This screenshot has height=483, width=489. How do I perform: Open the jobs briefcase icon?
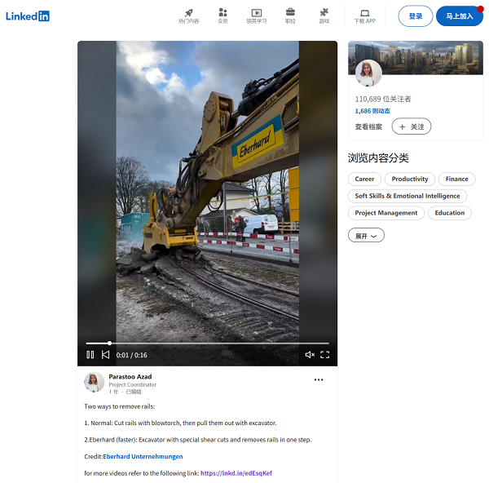290,13
